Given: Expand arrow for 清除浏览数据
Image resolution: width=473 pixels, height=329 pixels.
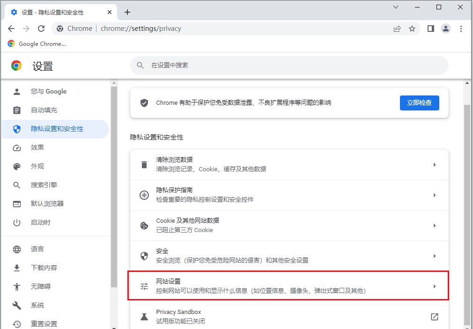Looking at the screenshot, I should (435, 165).
